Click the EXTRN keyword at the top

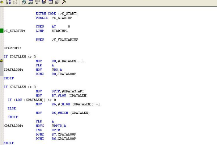(41, 13)
